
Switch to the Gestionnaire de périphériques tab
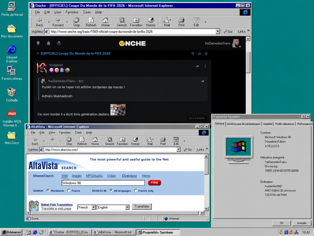coord(243,124)
